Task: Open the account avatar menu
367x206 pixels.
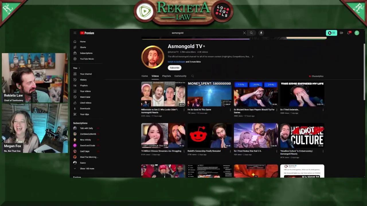Action: click(357, 33)
